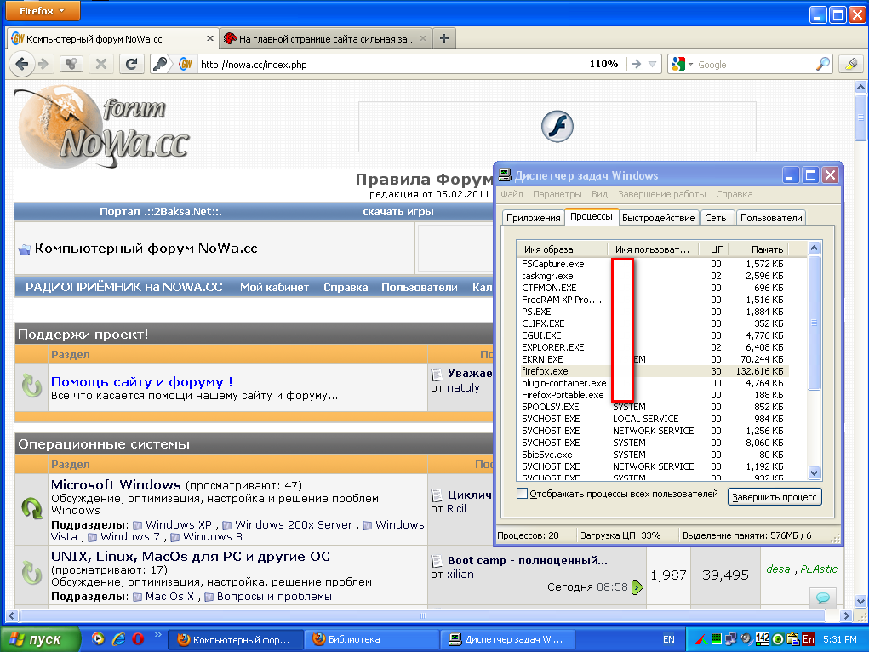The image size is (869, 652).
Task: Select taskmgr.exe process row
Action: [x=653, y=276]
